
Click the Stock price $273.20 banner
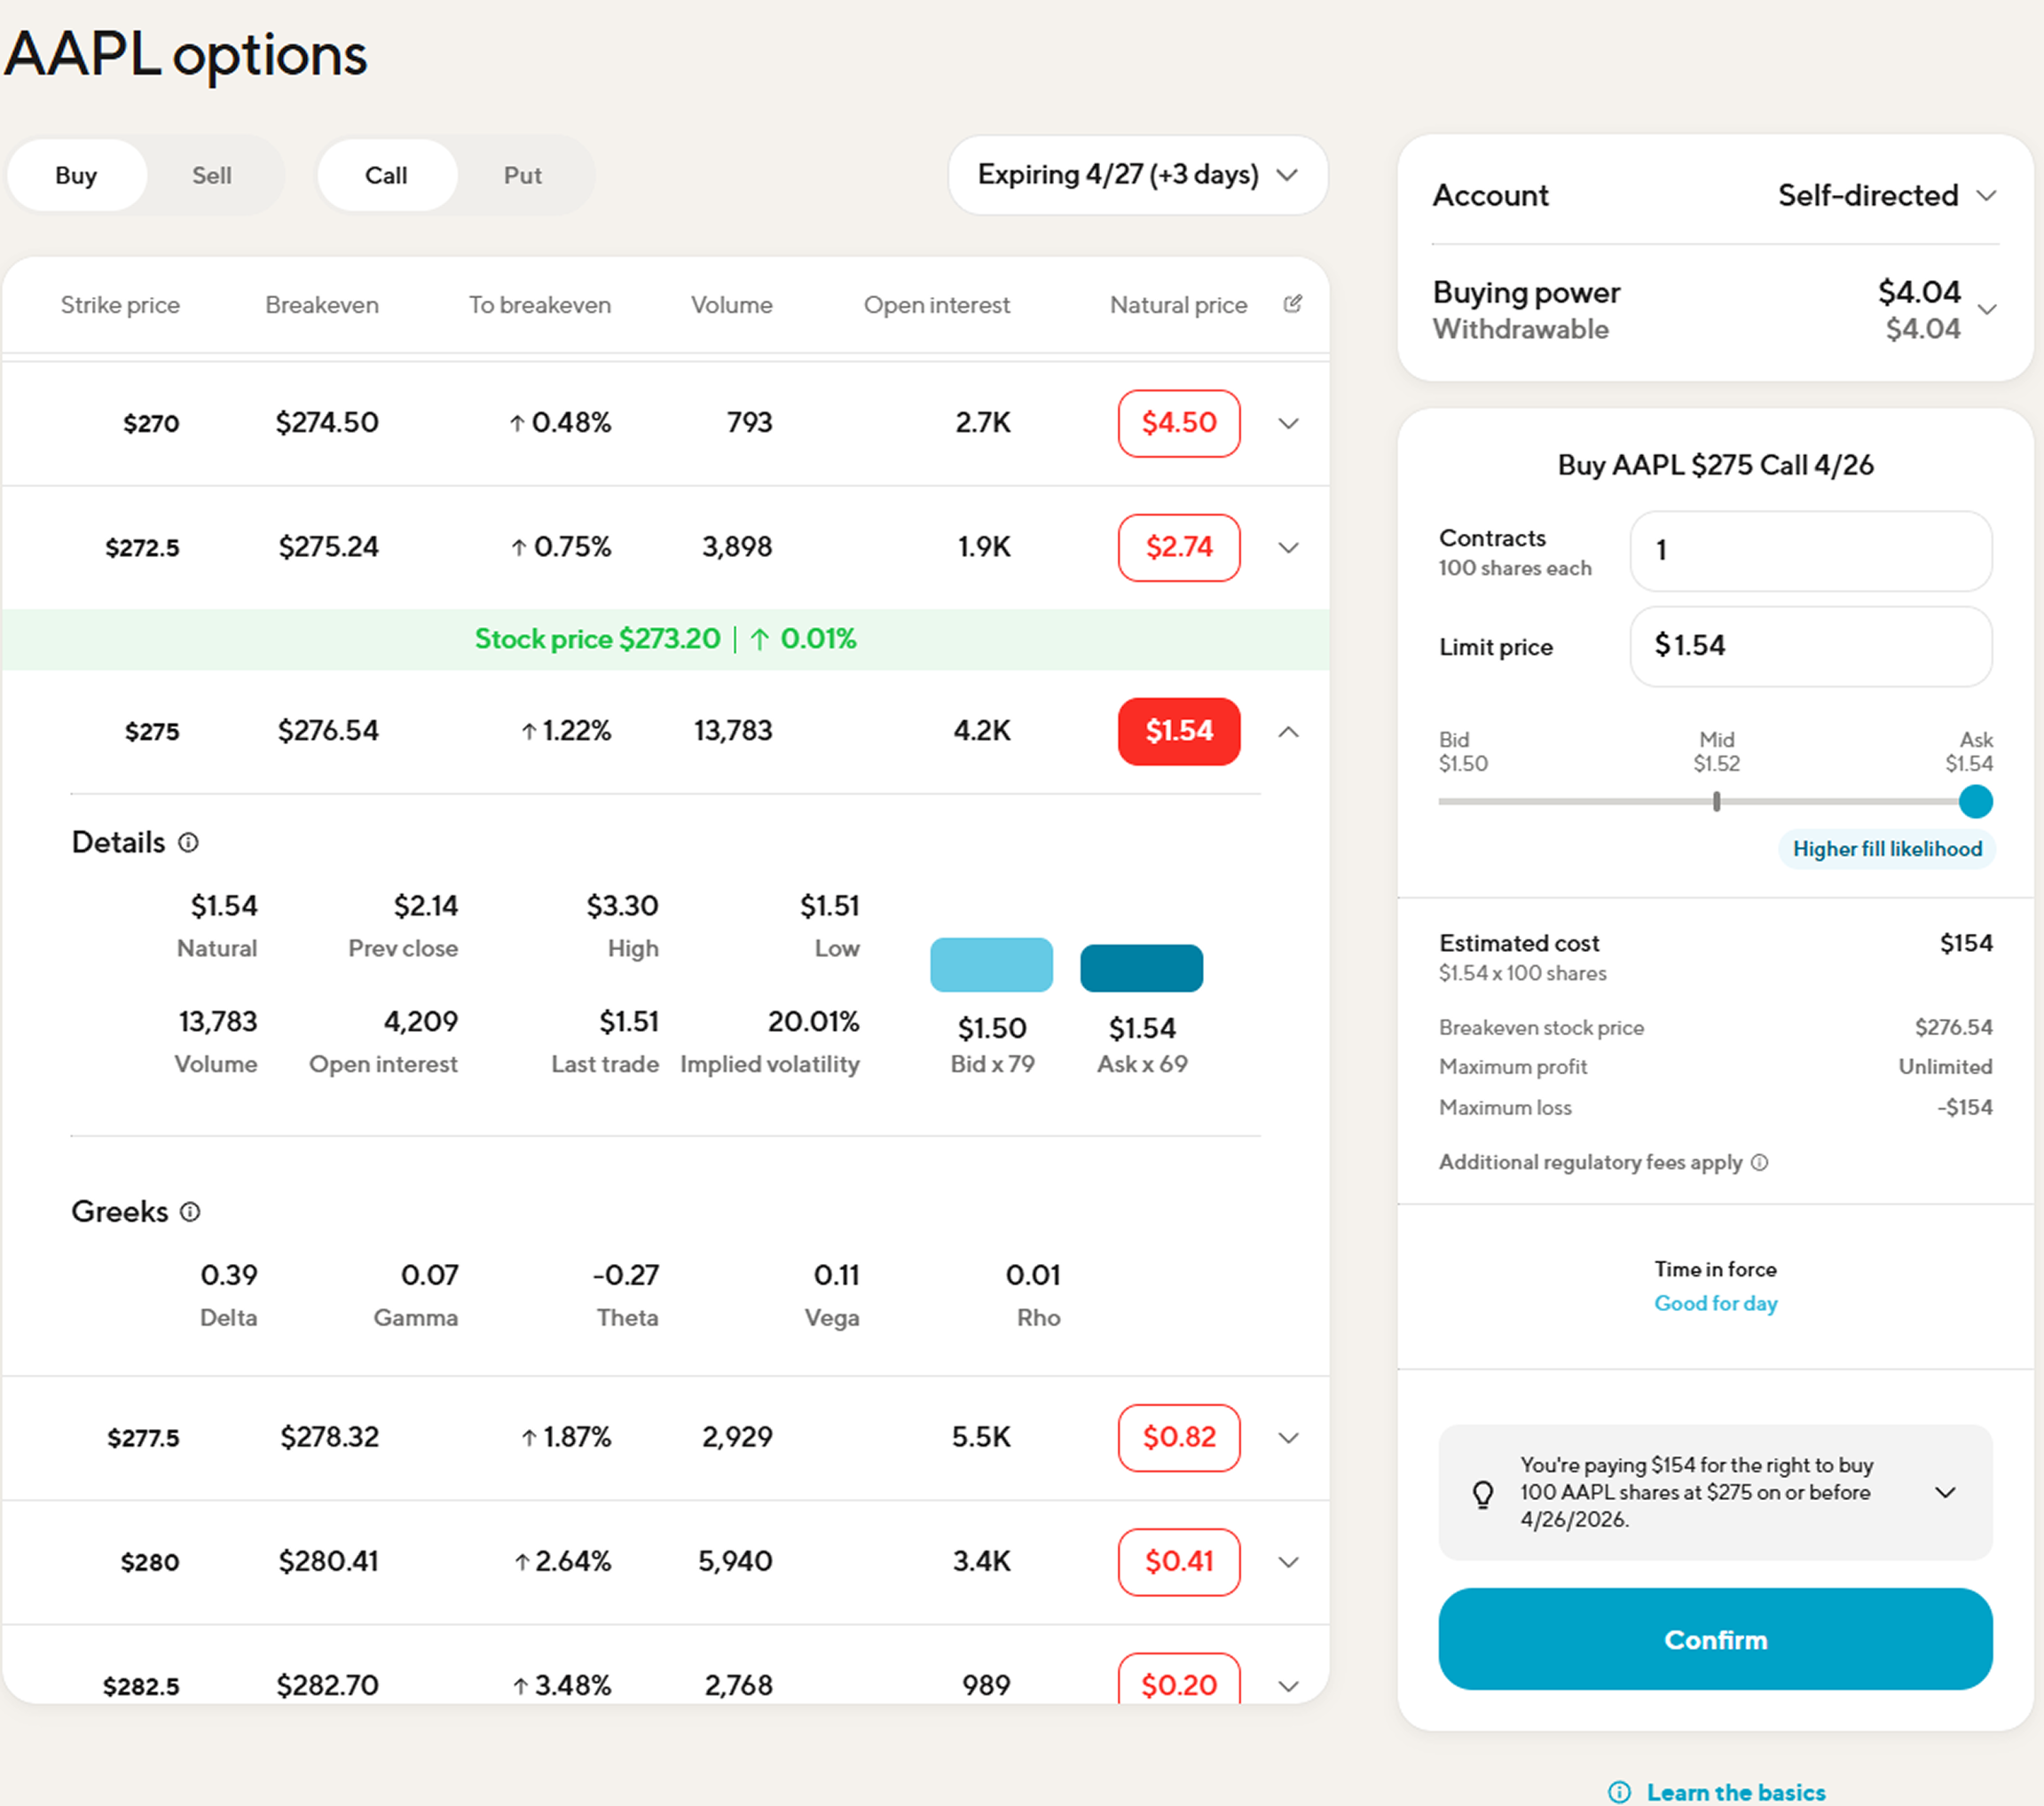coord(666,639)
